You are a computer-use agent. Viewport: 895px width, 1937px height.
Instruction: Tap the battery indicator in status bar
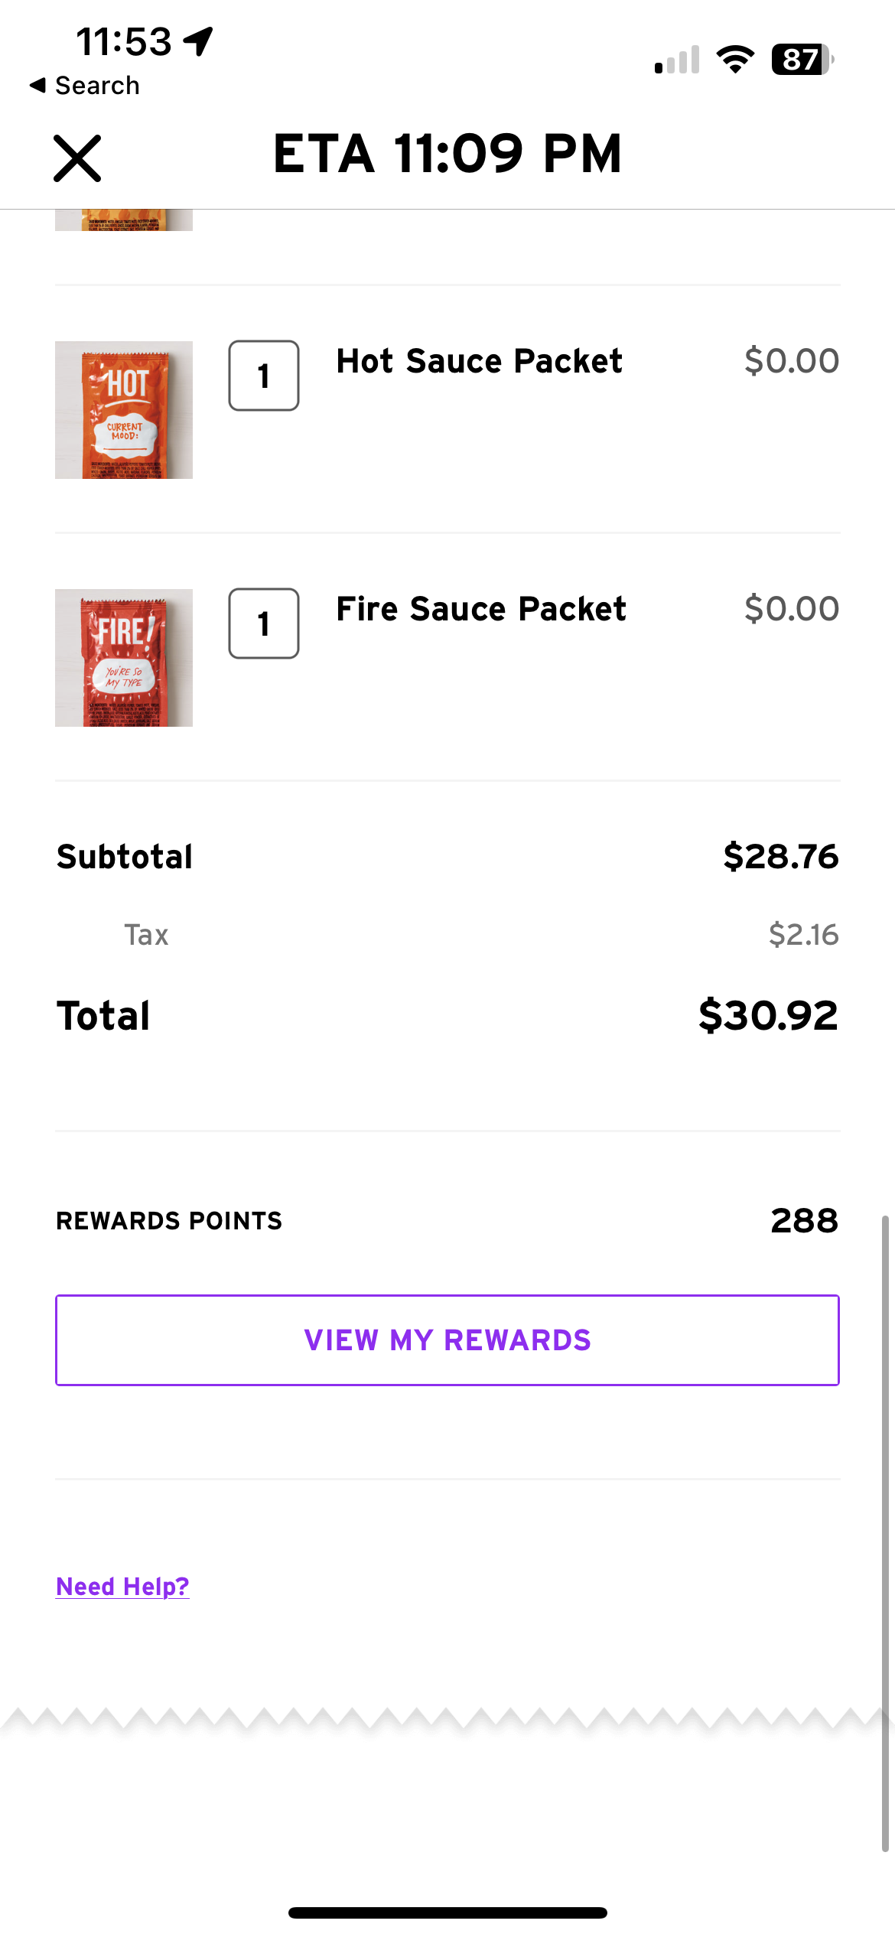pos(802,60)
